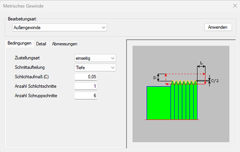Click the Zustellungsart label
The image size is (240, 152).
pos(27,58)
